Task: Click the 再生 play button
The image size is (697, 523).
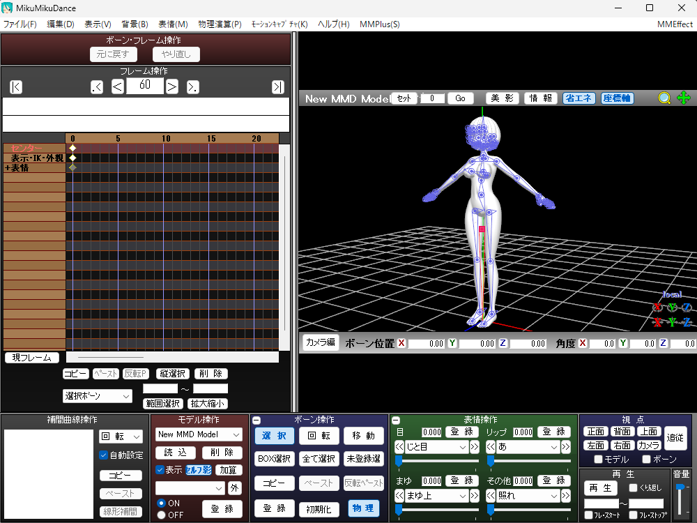Action: (600, 488)
